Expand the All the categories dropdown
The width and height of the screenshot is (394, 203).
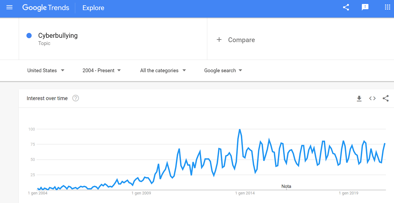[163, 70]
